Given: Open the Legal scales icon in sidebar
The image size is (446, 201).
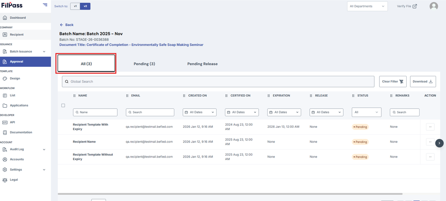Looking at the screenshot, I should 5,180.
